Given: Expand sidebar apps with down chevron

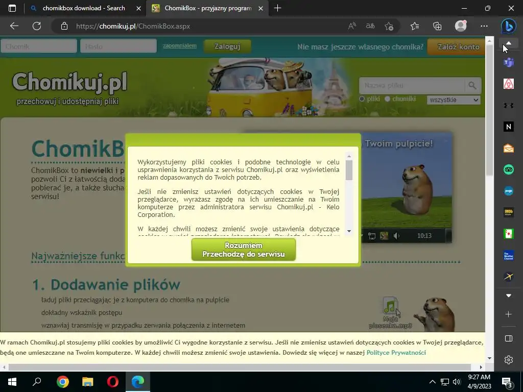Looking at the screenshot, I should [509, 296].
